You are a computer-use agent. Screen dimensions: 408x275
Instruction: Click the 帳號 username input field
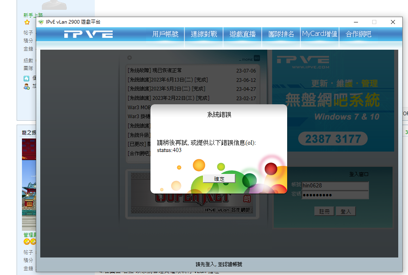pos(335,186)
